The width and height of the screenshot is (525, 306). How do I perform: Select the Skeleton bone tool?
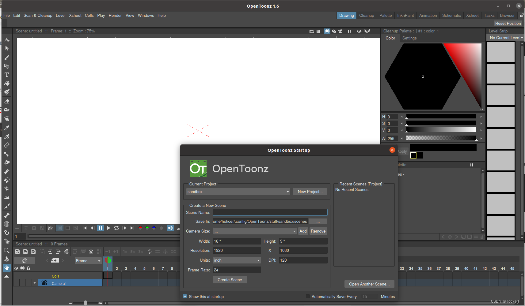[7, 215]
